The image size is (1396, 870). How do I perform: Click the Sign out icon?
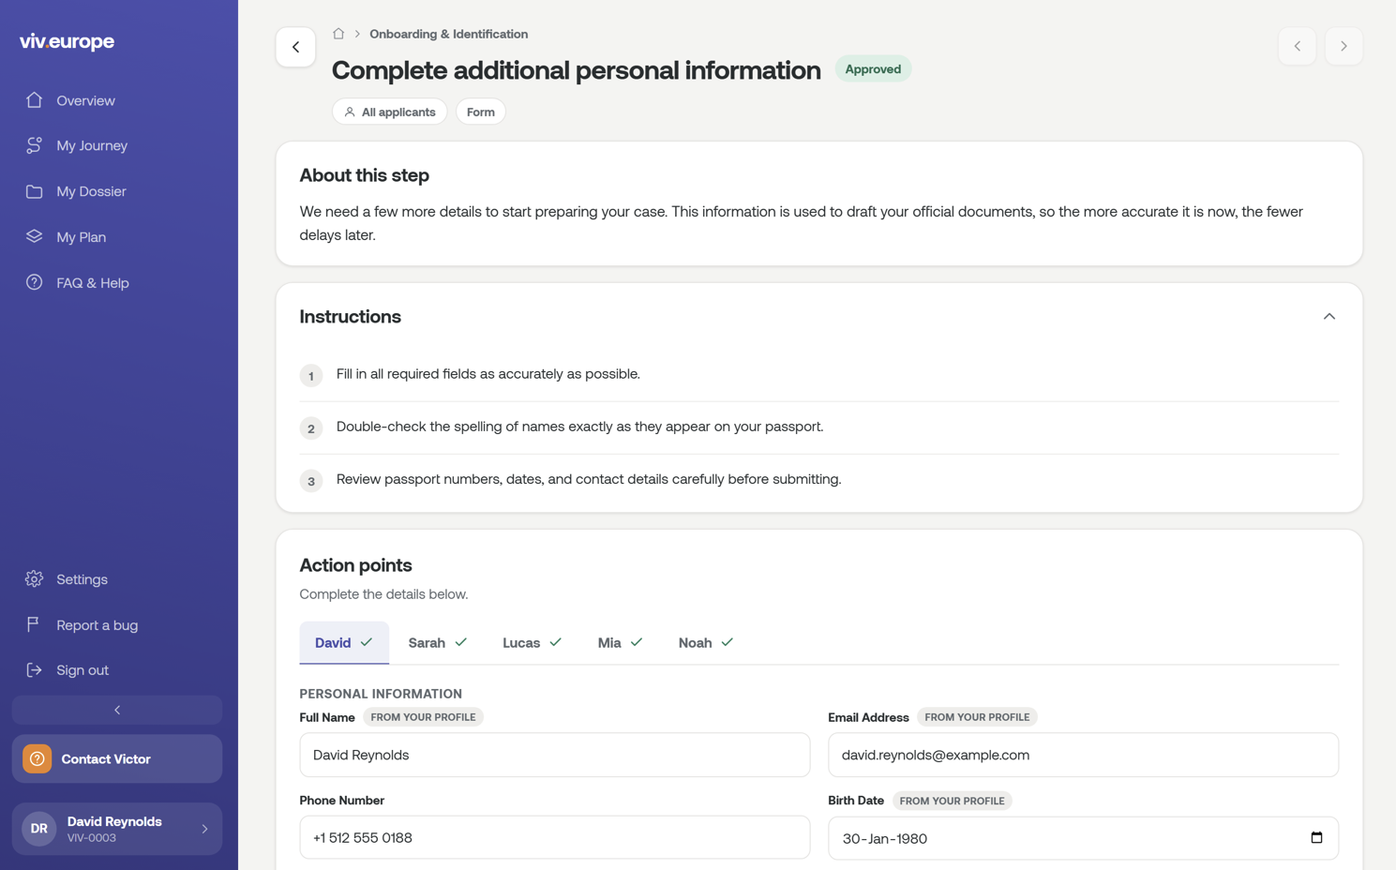[x=35, y=670]
